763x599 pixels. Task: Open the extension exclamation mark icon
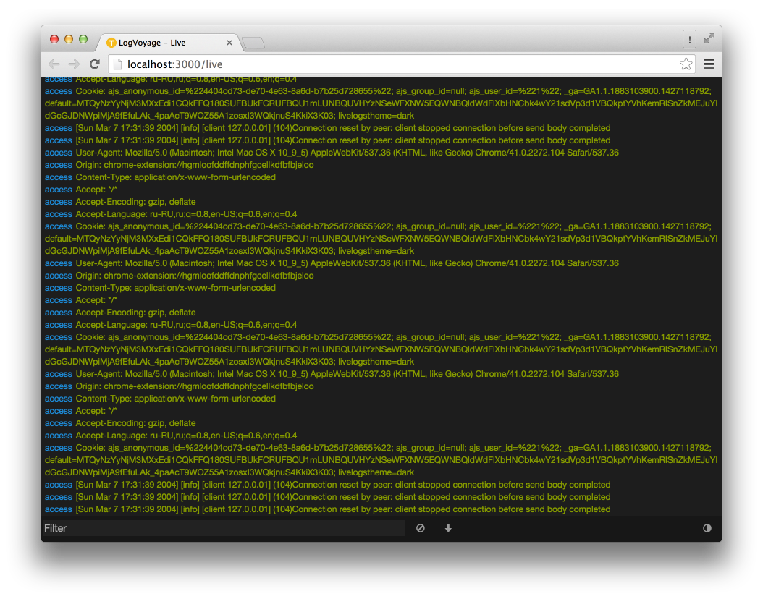coord(689,38)
